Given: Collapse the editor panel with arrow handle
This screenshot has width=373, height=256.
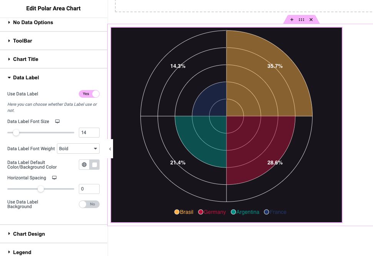Looking at the screenshot, I should click(110, 149).
